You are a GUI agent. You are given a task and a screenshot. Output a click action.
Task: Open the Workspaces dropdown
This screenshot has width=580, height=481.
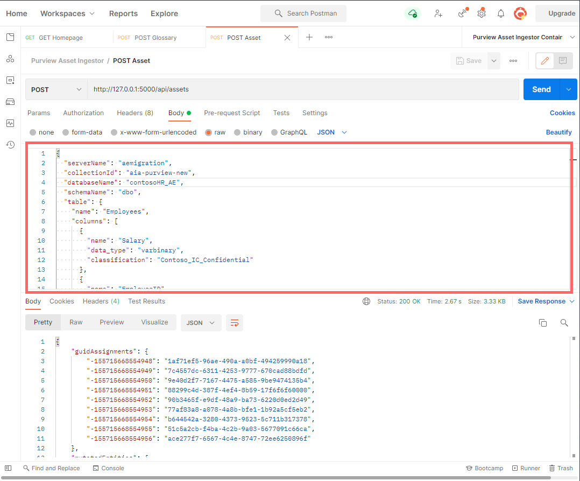(67, 13)
